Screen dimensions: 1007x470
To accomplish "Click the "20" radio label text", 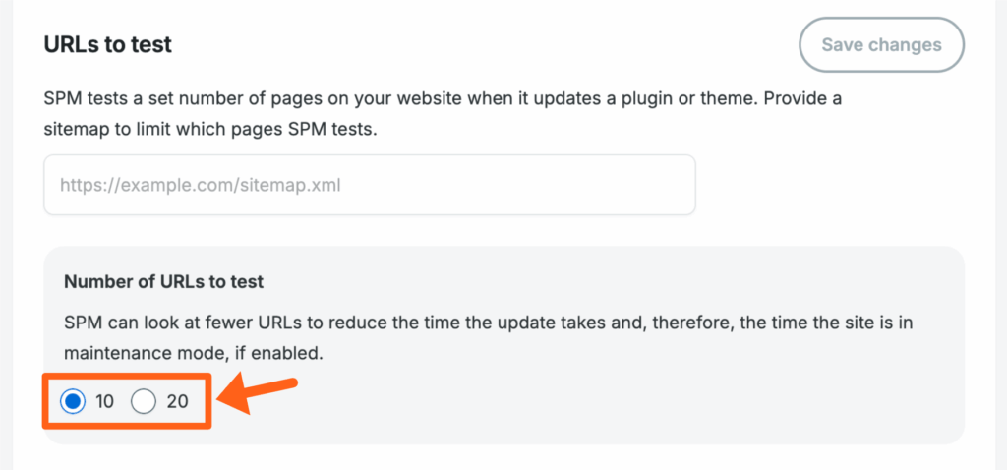I will click(x=177, y=401).
